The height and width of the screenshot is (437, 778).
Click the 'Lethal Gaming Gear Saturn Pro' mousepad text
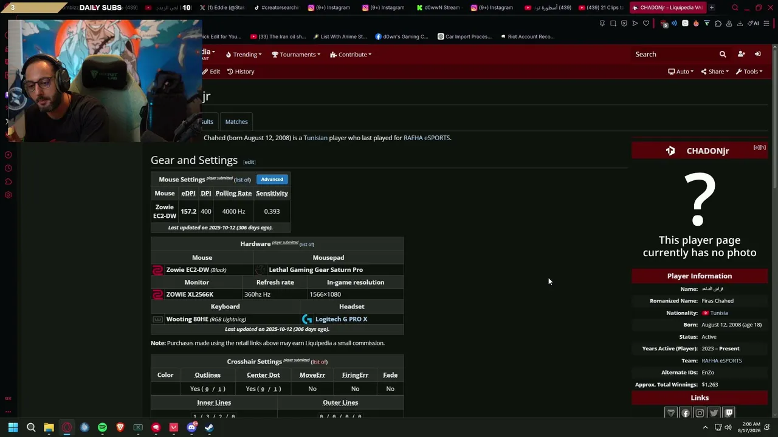[x=316, y=270]
